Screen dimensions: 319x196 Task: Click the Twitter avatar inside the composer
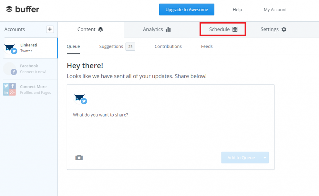coord(80,99)
